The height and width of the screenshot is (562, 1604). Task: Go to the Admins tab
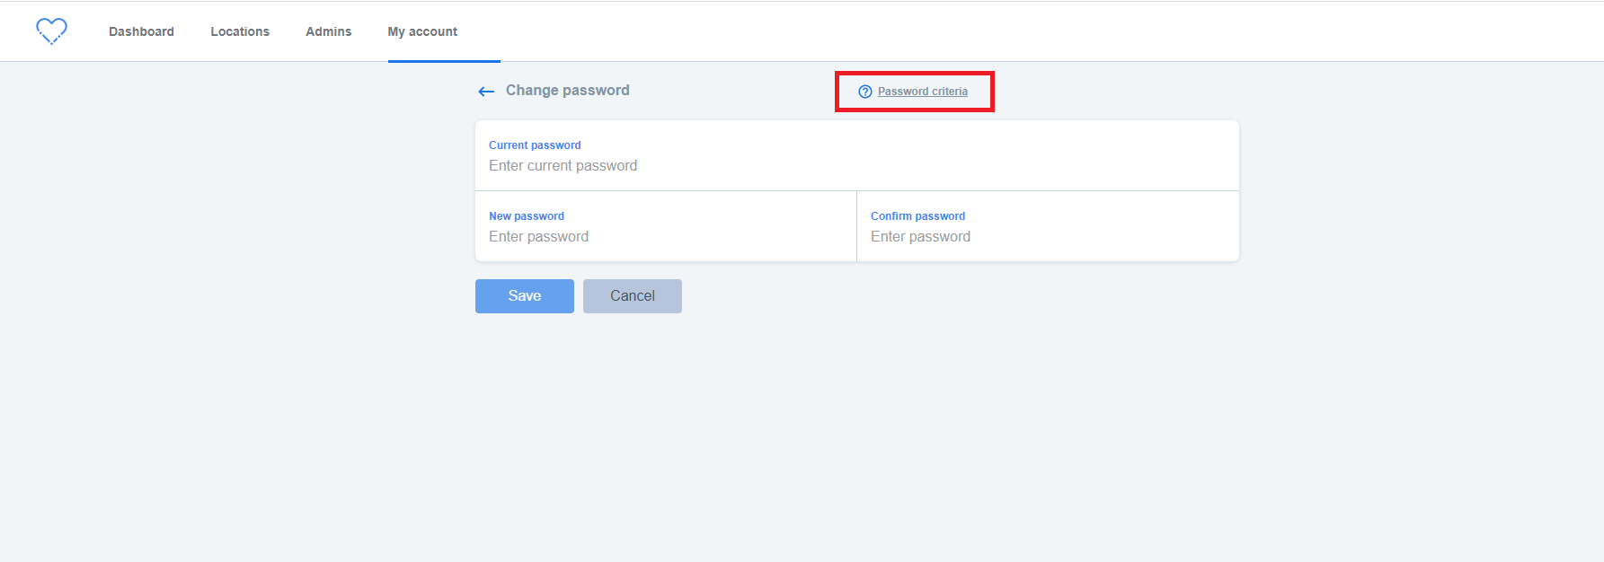click(x=328, y=31)
